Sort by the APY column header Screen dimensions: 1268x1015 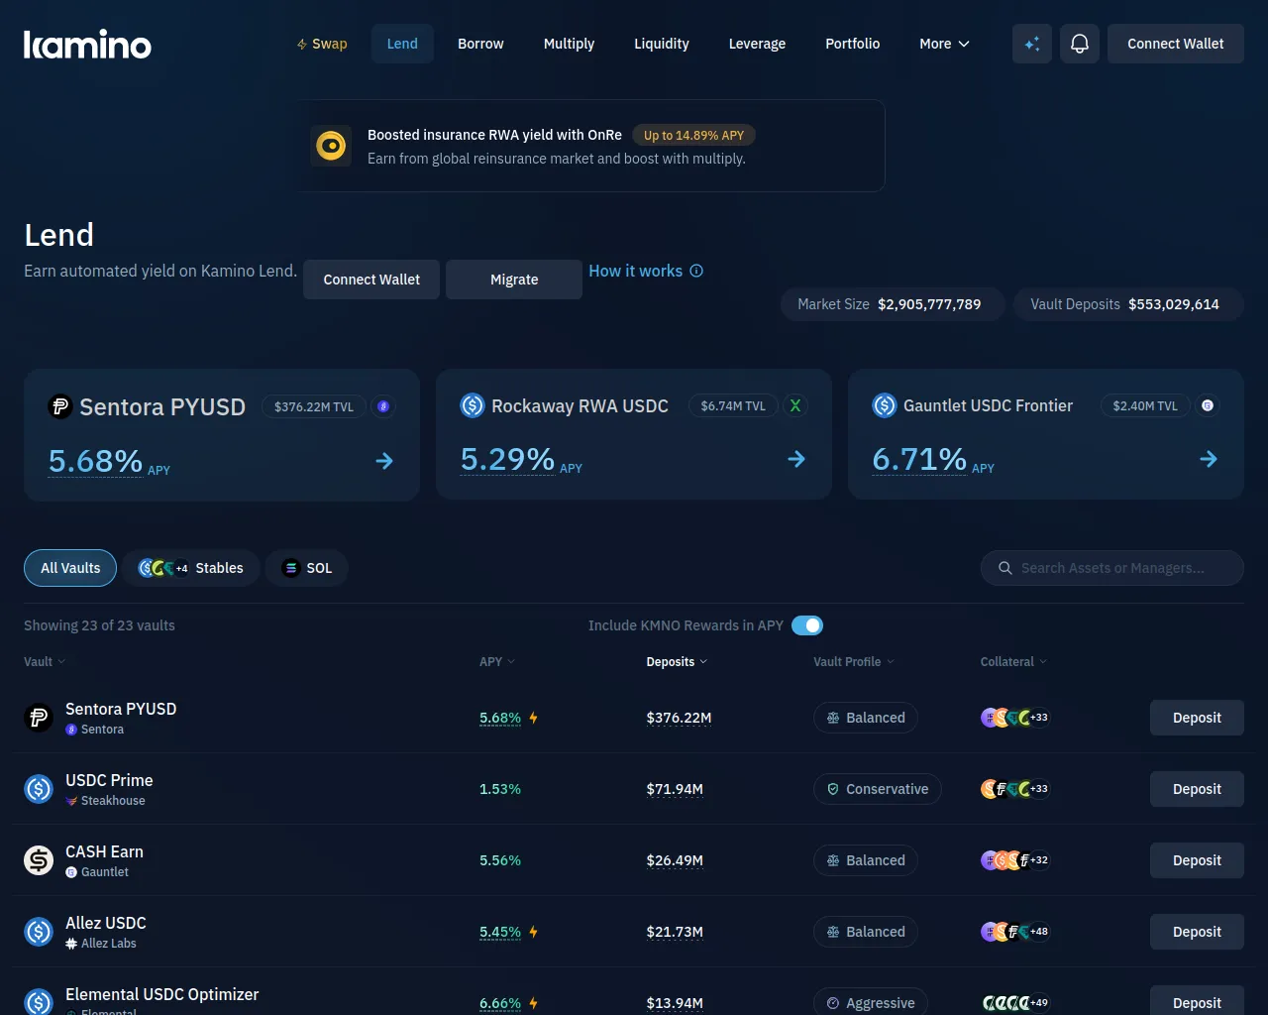coord(497,661)
